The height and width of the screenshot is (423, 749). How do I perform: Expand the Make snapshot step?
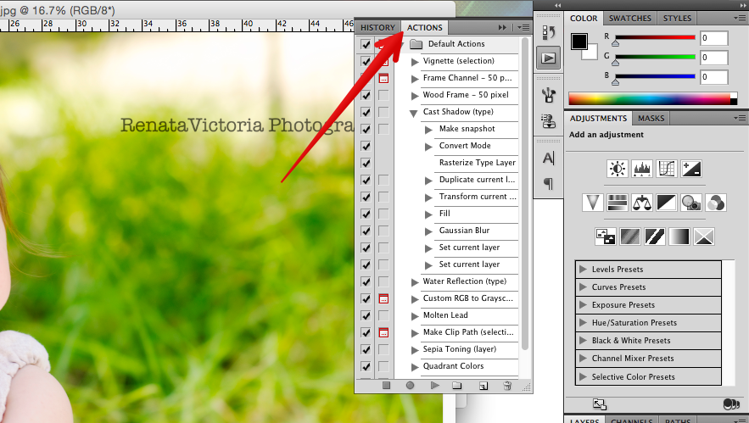[428, 130]
